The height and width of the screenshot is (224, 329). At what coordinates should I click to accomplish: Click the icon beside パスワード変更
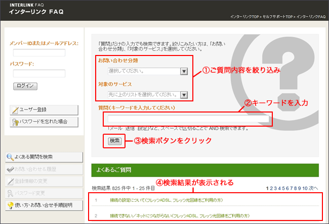tap(11, 193)
